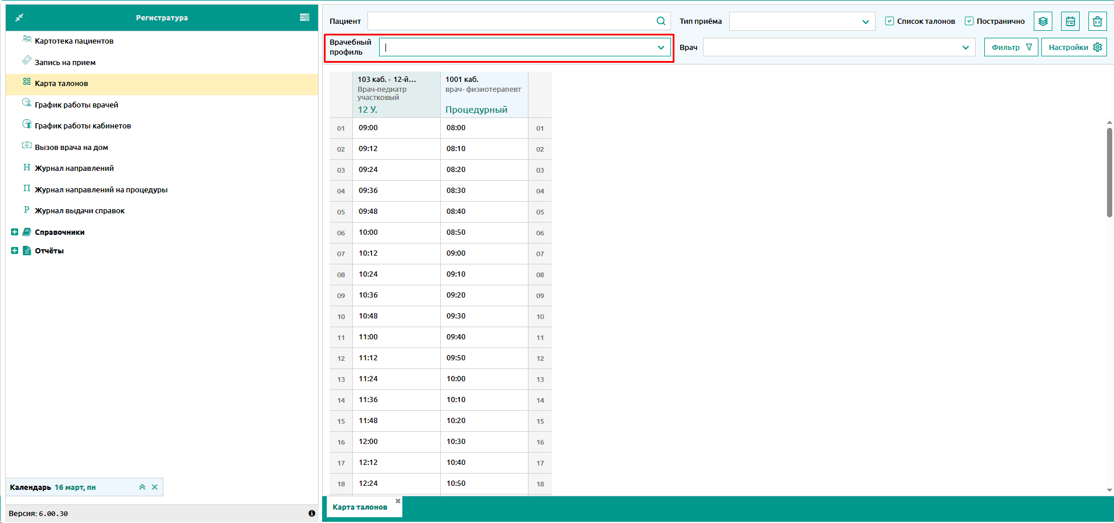
Task: Click the layers stack icon button
Action: click(x=1043, y=22)
